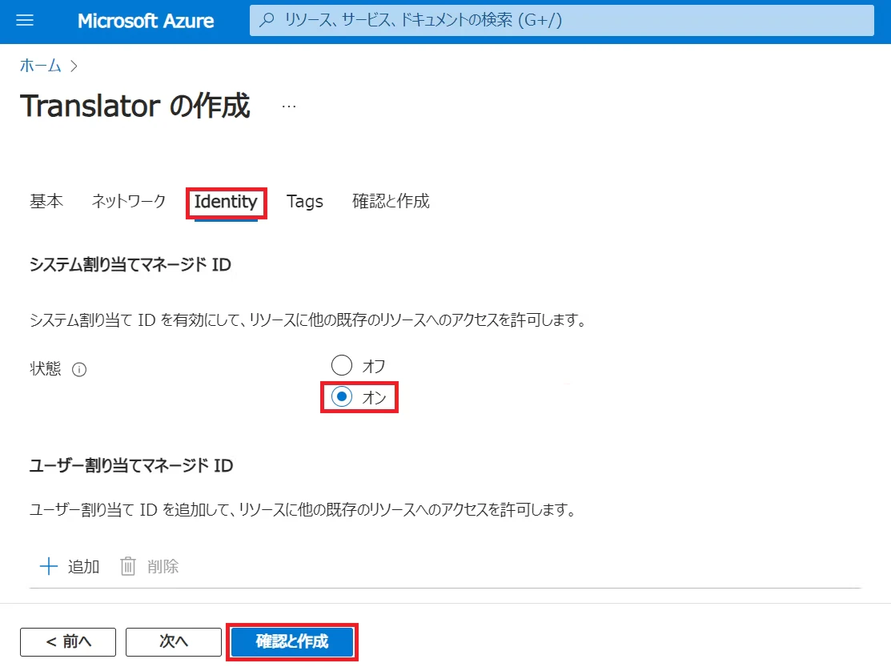Viewport: 891px width, 667px height.
Task: Open the ellipsis more options menu
Action: 289,106
